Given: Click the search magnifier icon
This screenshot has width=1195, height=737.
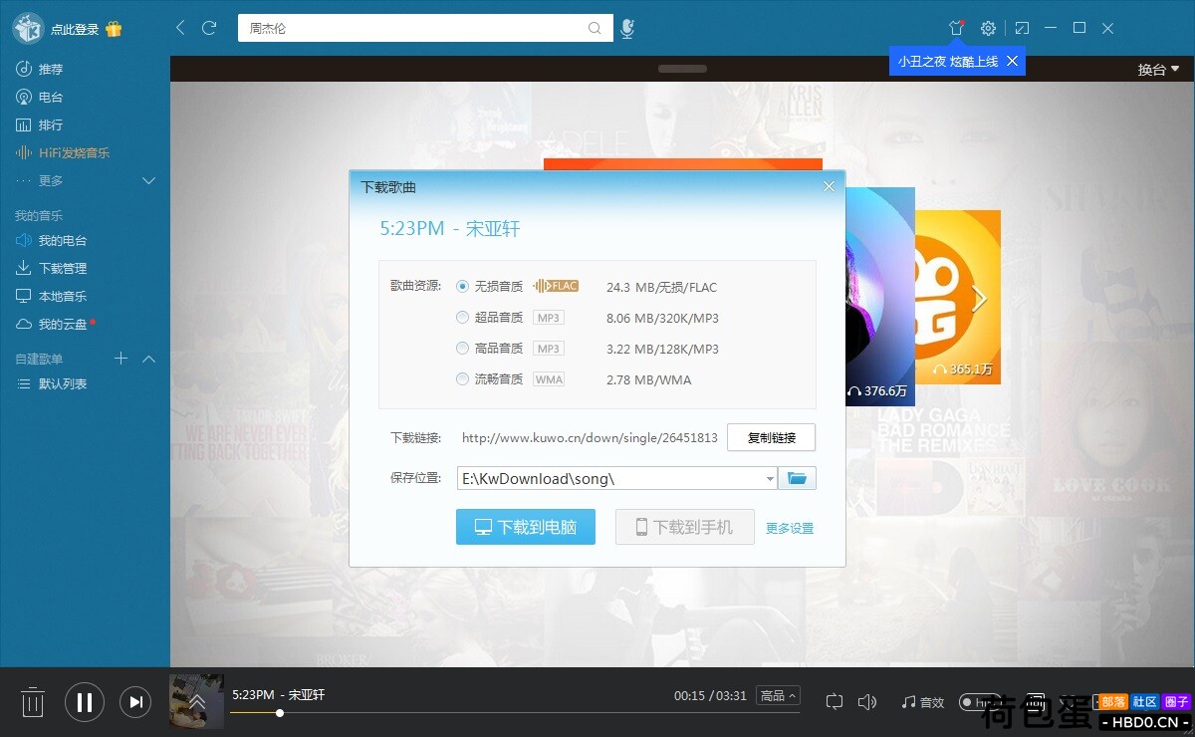Looking at the screenshot, I should coord(595,28).
